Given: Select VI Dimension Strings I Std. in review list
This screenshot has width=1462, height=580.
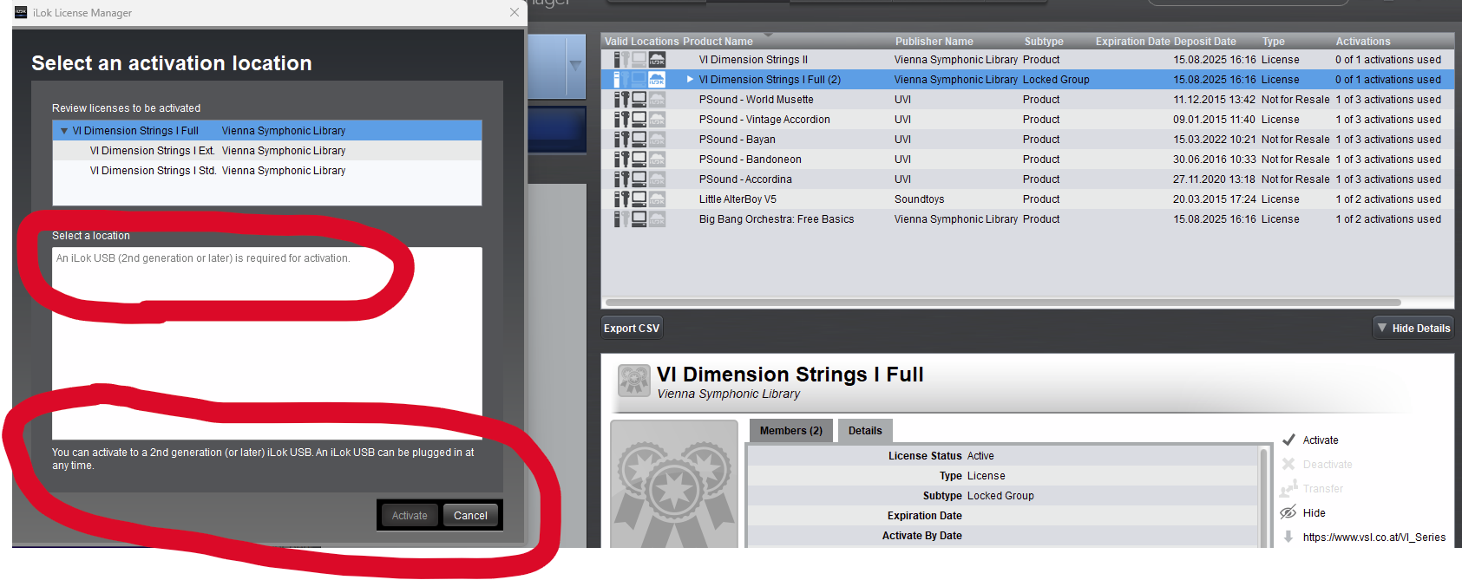Looking at the screenshot, I should coord(267,171).
